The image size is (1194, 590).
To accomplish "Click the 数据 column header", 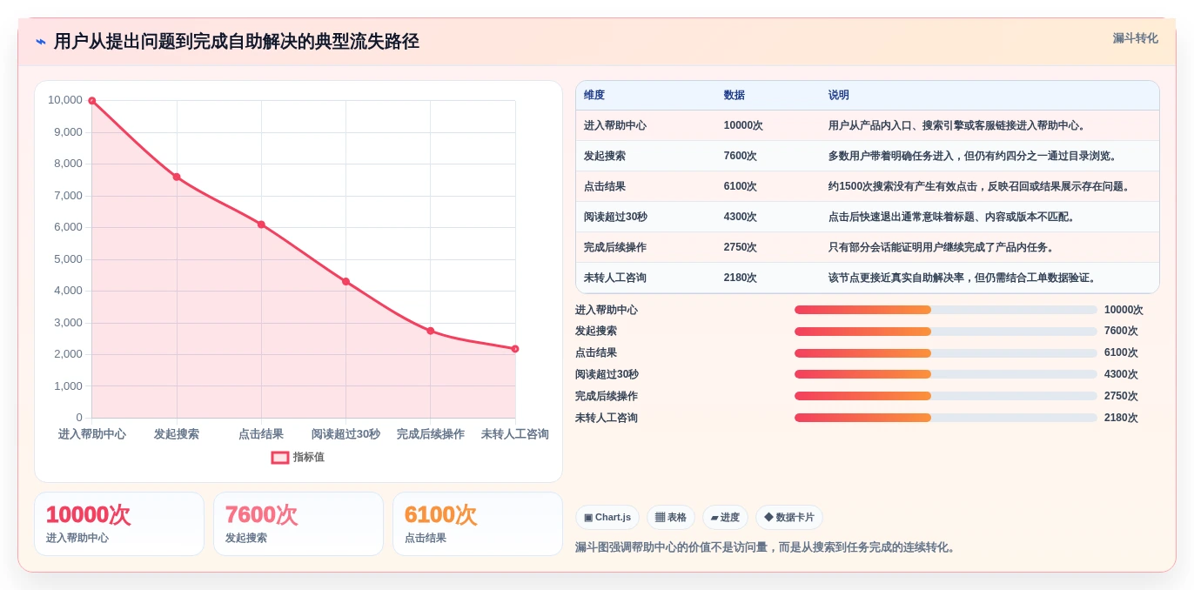I will pyautogui.click(x=735, y=96).
